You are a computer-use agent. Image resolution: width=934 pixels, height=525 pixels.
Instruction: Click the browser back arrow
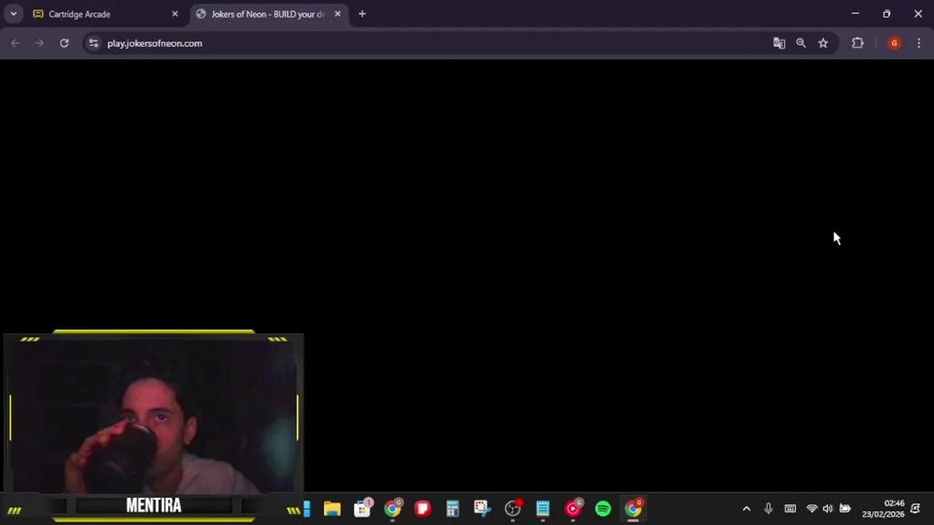pyautogui.click(x=15, y=43)
